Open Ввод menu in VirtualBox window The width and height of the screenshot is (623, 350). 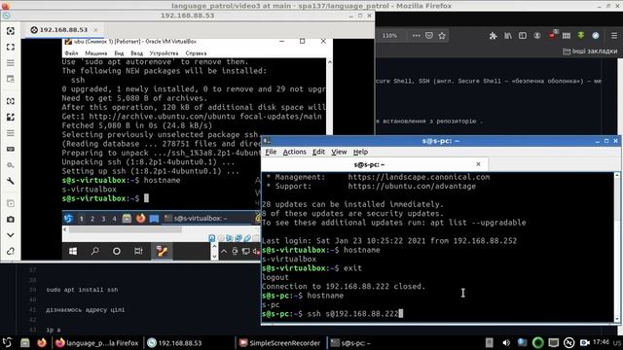tap(136, 53)
